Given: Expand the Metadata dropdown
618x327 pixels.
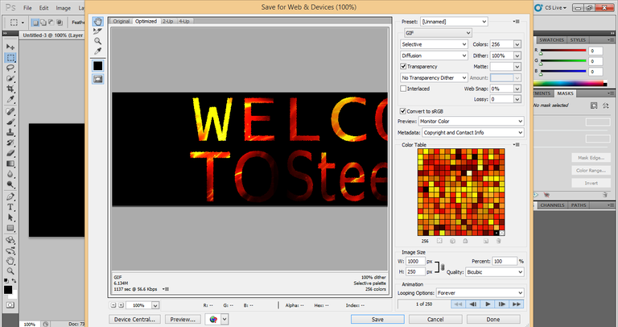Looking at the screenshot, I should coord(472,133).
